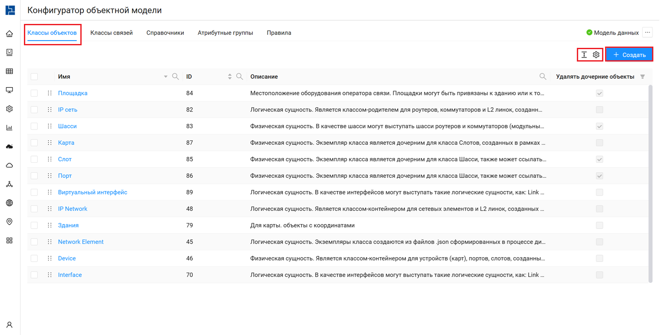Open the home icon in the sidebar
Viewport: 661px width, 335px height.
tap(9, 34)
